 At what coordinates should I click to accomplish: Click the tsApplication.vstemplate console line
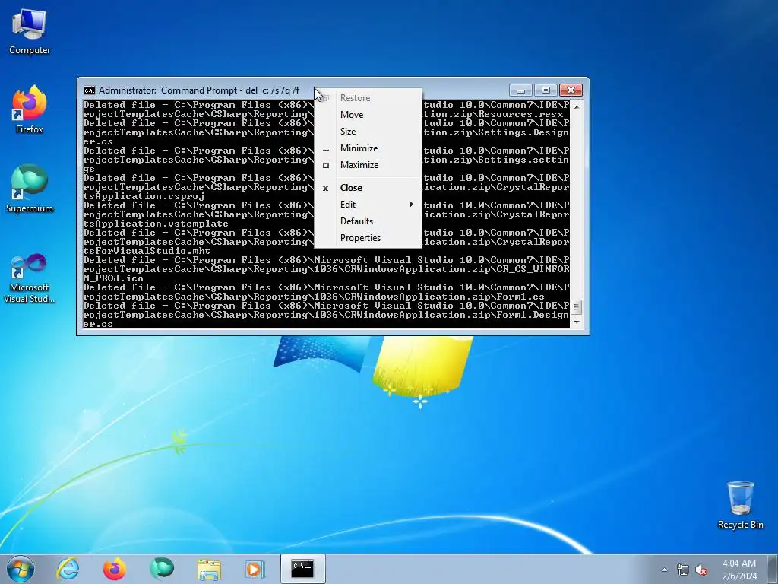click(155, 224)
